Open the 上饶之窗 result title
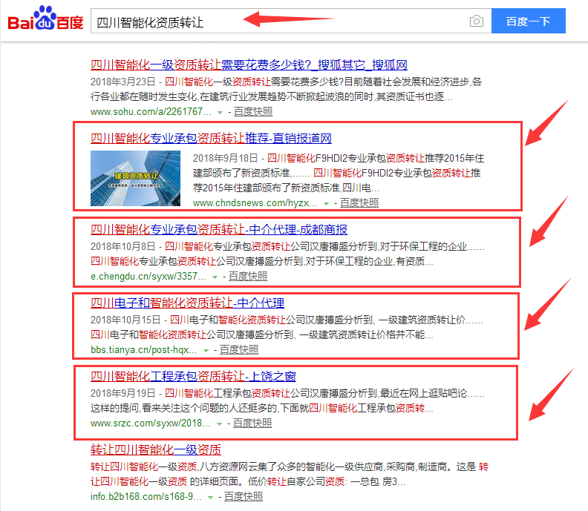The width and height of the screenshot is (588, 511). point(193,376)
